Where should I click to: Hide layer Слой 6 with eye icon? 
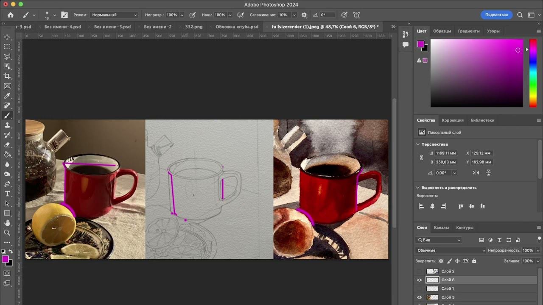420,280
